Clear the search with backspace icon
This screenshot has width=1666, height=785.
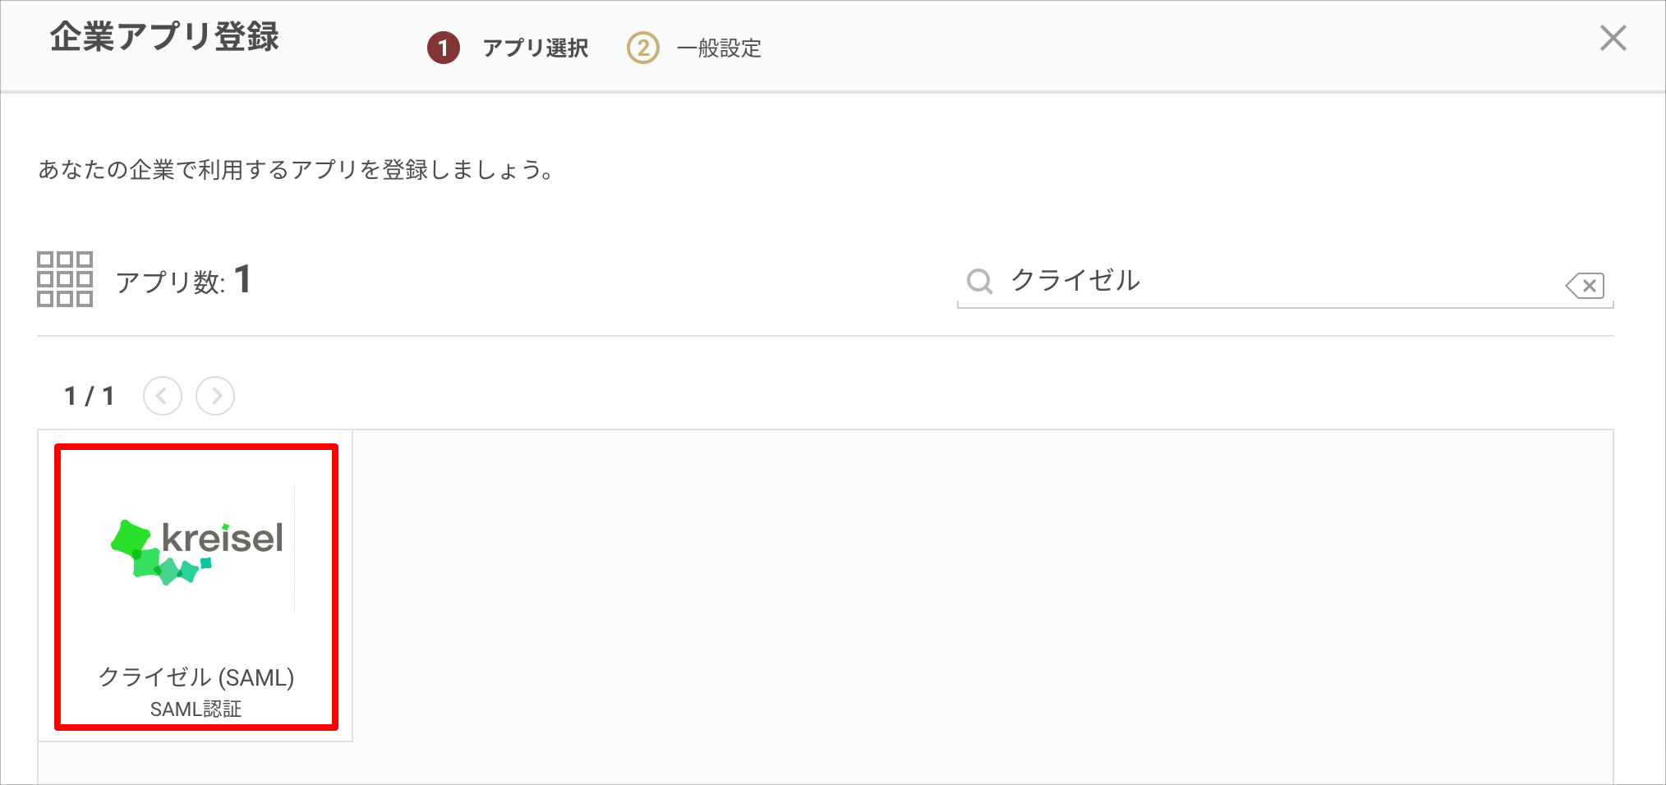1585,286
